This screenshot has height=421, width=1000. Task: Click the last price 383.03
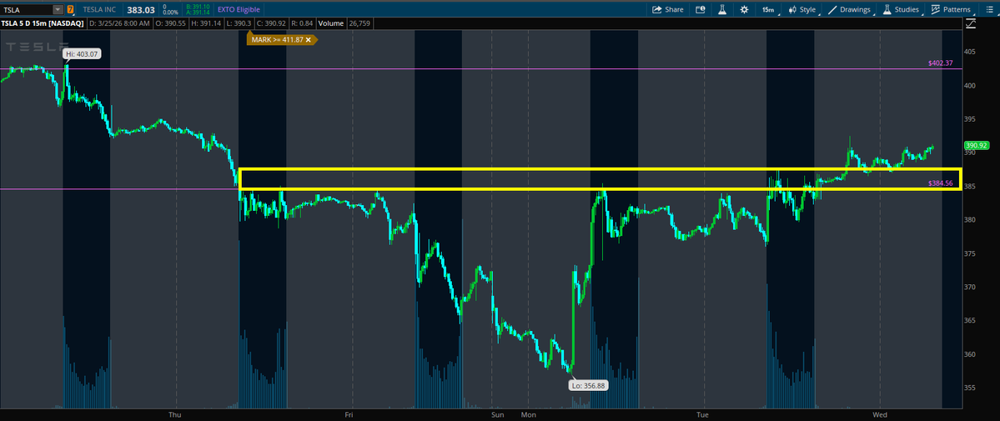click(143, 9)
